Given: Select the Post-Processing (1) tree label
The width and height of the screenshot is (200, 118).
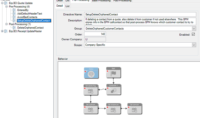Looking at the screenshot, I should click(x=20, y=24).
